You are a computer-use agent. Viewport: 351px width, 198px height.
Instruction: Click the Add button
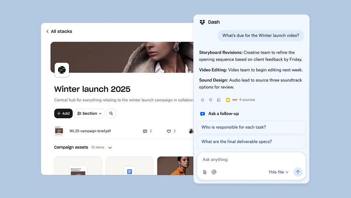(x=63, y=113)
